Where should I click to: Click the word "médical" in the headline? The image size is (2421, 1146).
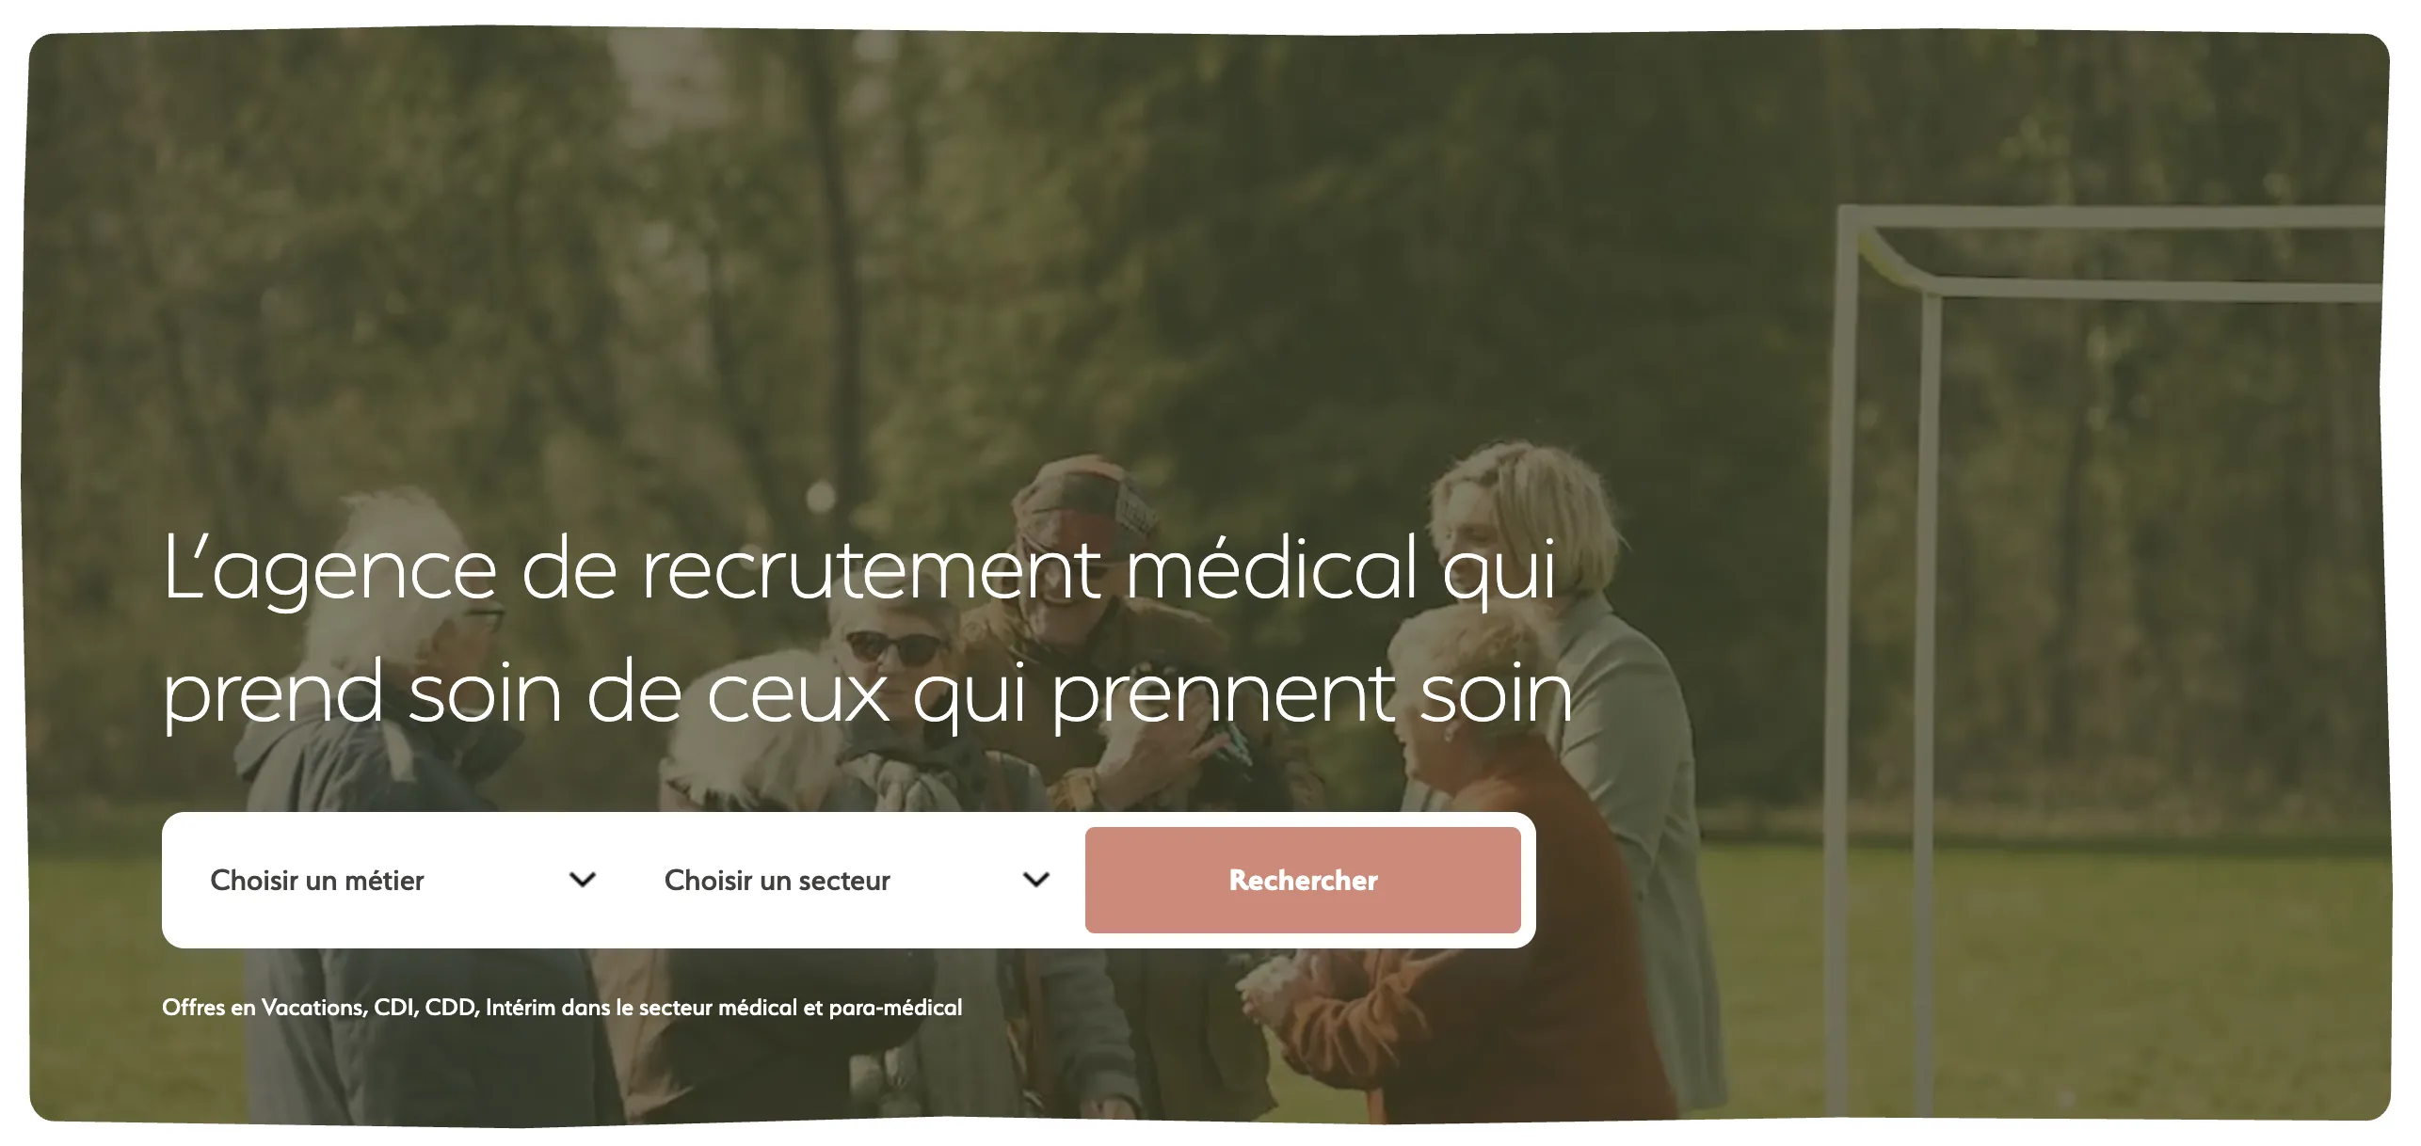(x=1272, y=568)
